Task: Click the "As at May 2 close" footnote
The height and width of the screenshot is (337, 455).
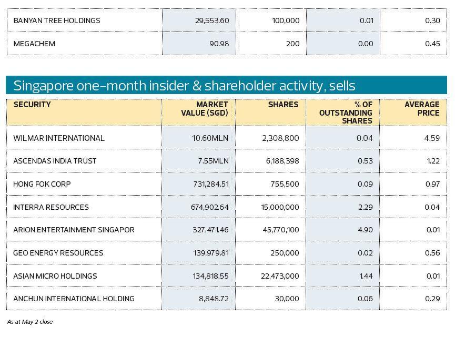Action: (x=30, y=321)
